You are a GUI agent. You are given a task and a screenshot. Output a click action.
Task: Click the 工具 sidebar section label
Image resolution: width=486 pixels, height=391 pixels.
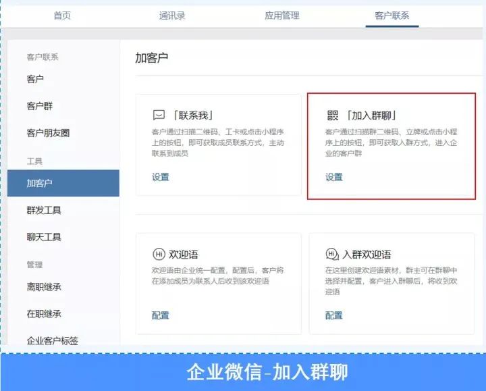pyautogui.click(x=34, y=161)
